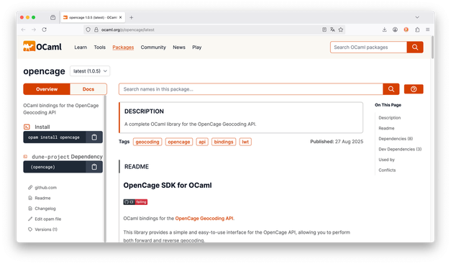Click the orange extension badge icon
Screen dimensions: 451x264
pos(406,29)
